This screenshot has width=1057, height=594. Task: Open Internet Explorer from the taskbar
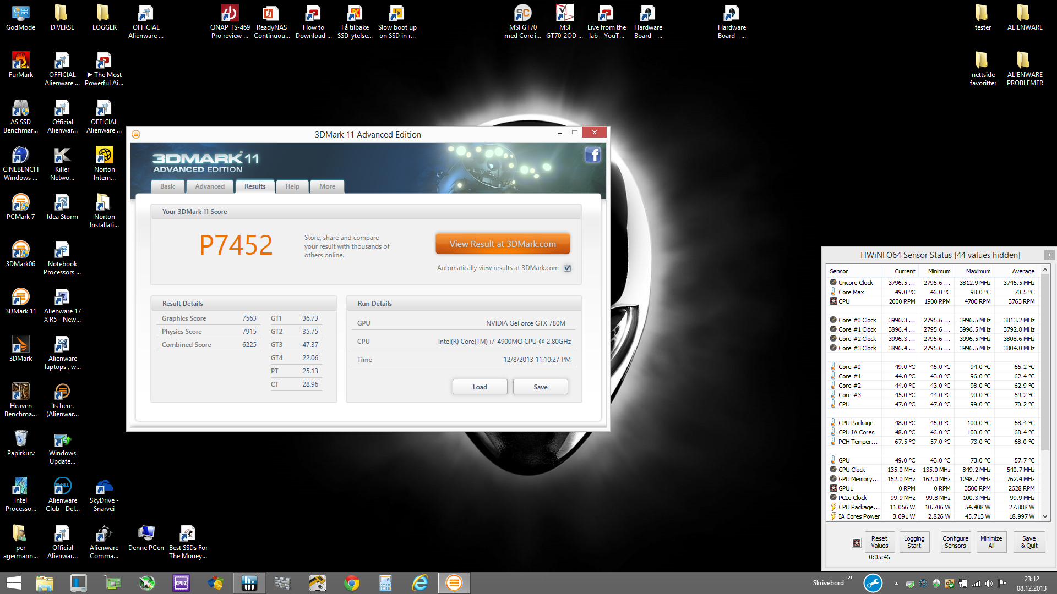[420, 582]
